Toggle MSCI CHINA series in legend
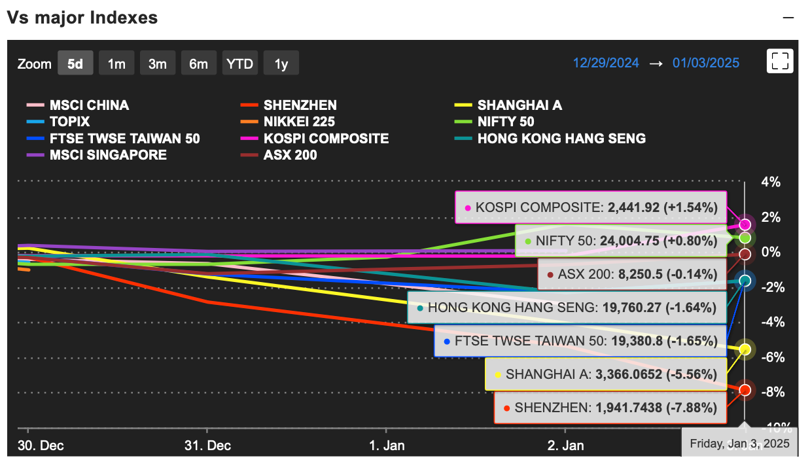 pos(78,105)
